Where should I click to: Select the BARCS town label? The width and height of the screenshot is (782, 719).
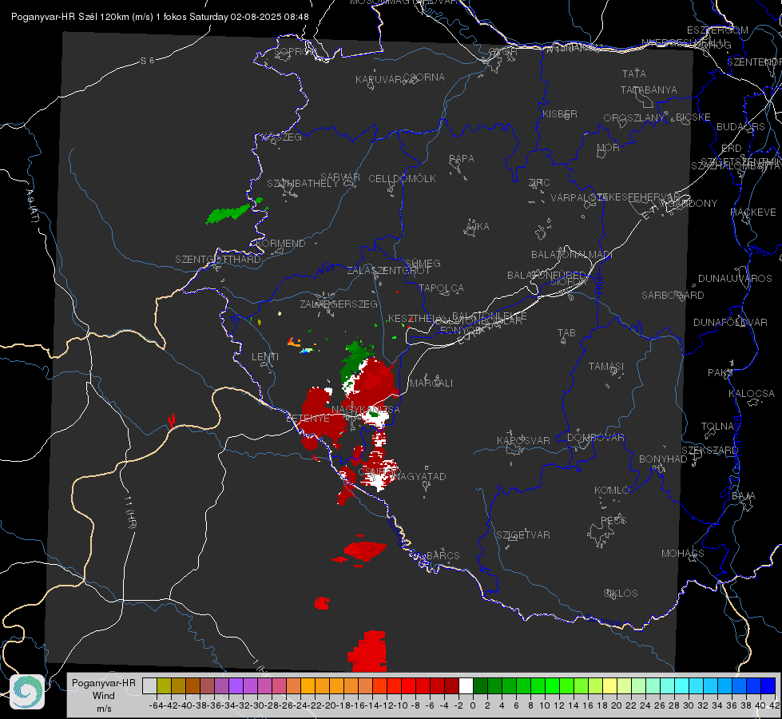click(x=443, y=556)
